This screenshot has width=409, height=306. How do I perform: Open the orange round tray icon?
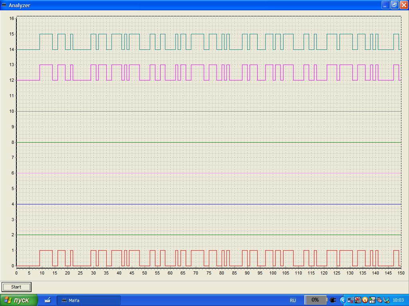tap(365, 300)
